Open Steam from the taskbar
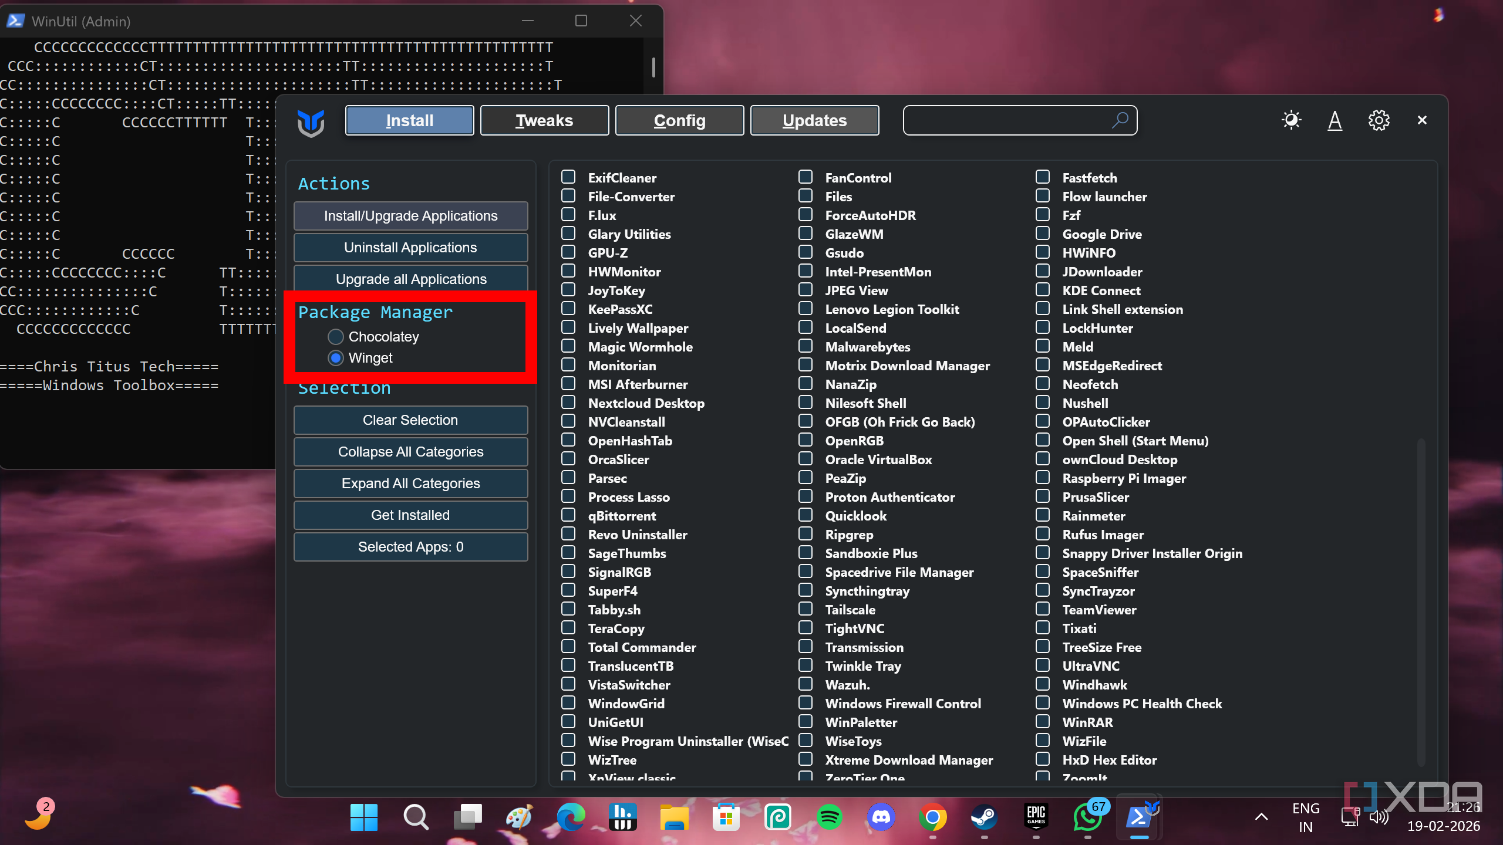 click(985, 817)
